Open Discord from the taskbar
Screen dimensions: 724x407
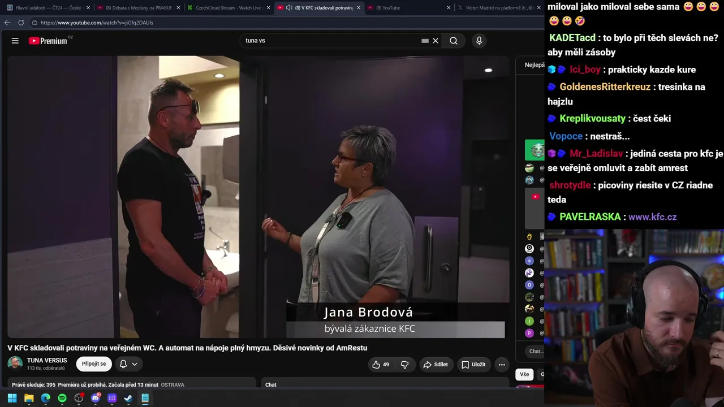(96, 398)
